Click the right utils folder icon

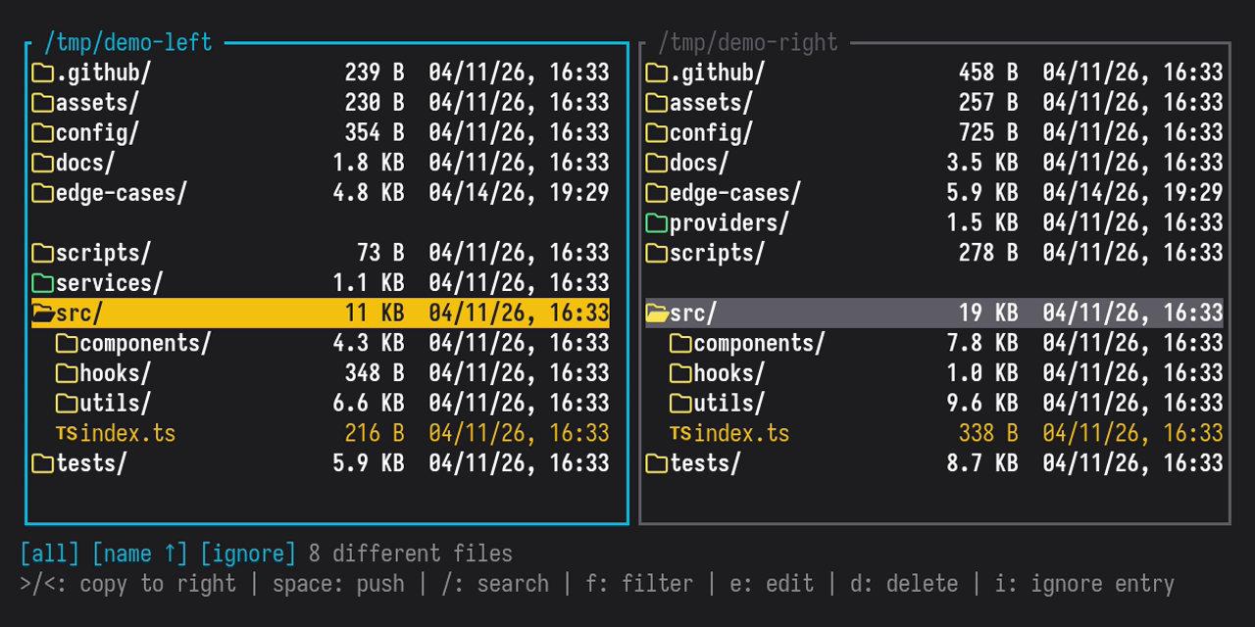point(679,404)
